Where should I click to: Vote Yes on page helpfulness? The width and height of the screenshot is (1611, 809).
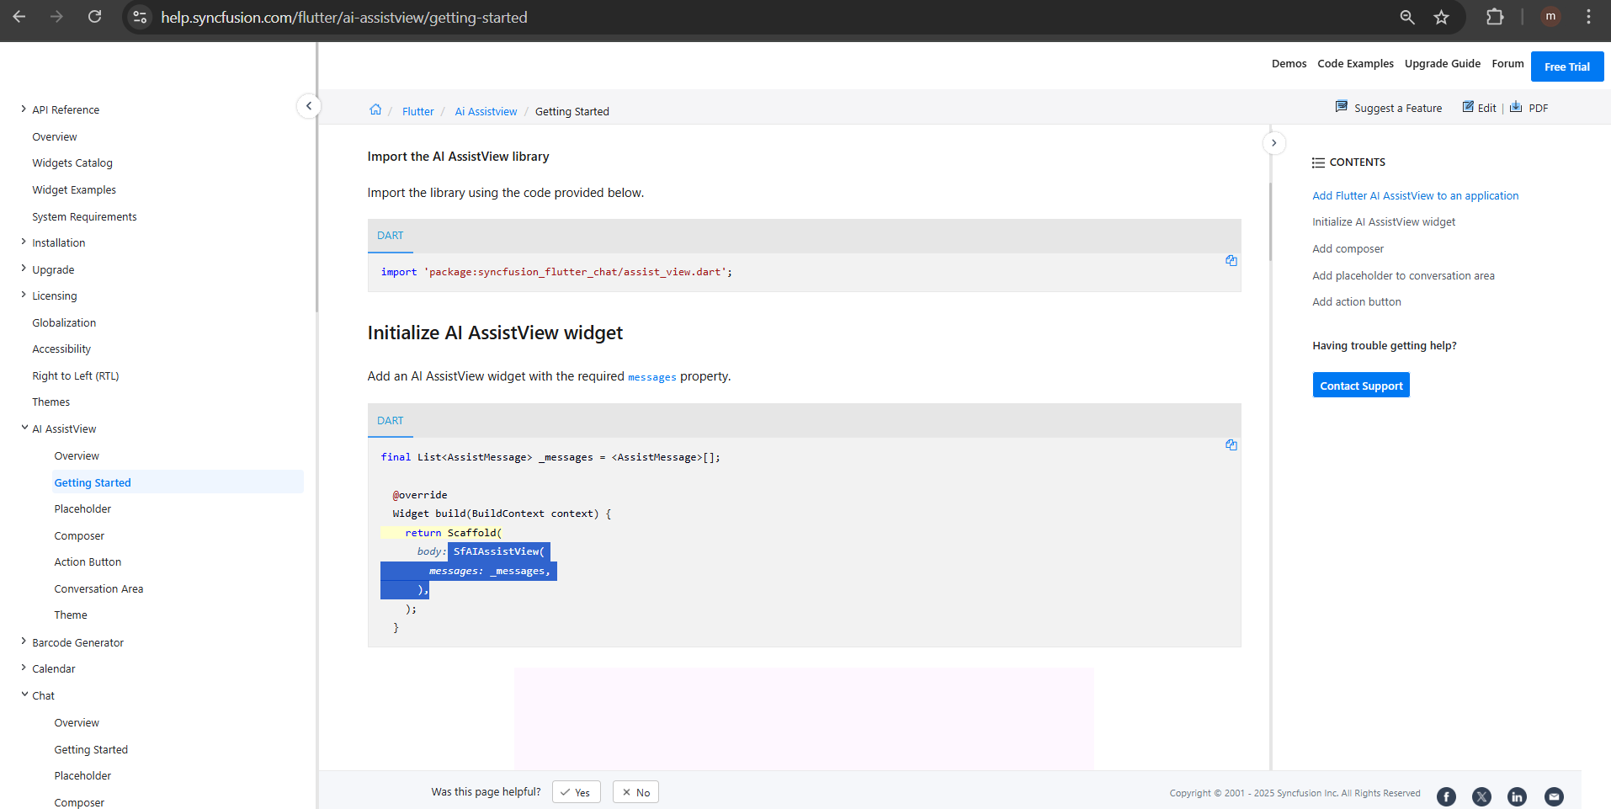(x=576, y=792)
